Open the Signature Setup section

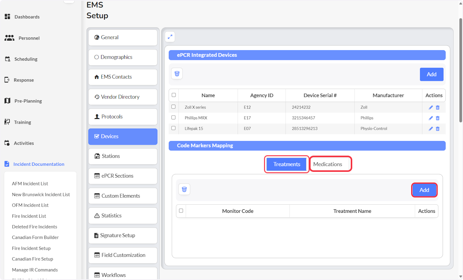pyautogui.click(x=123, y=235)
